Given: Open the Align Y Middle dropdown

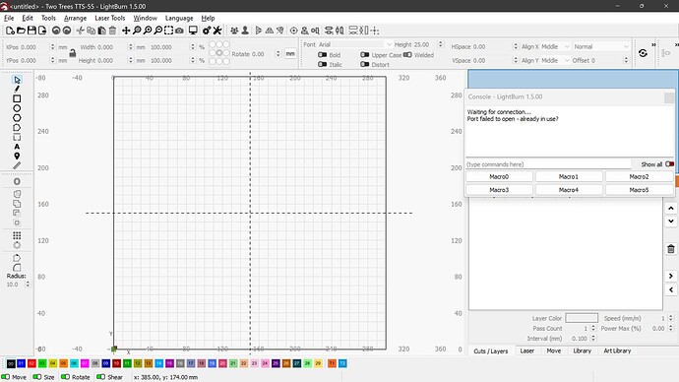Looking at the screenshot, I should [x=555, y=60].
